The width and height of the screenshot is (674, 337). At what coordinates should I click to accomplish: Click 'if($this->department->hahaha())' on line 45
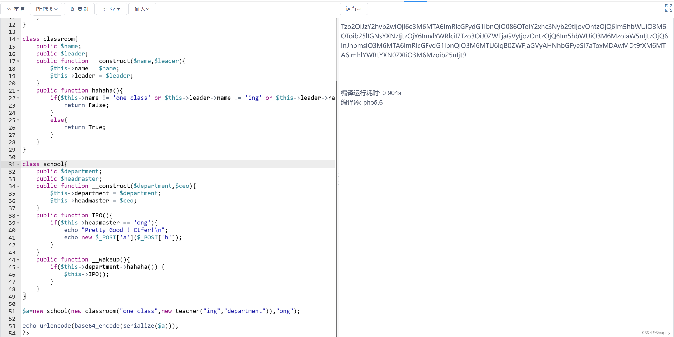coord(107,267)
